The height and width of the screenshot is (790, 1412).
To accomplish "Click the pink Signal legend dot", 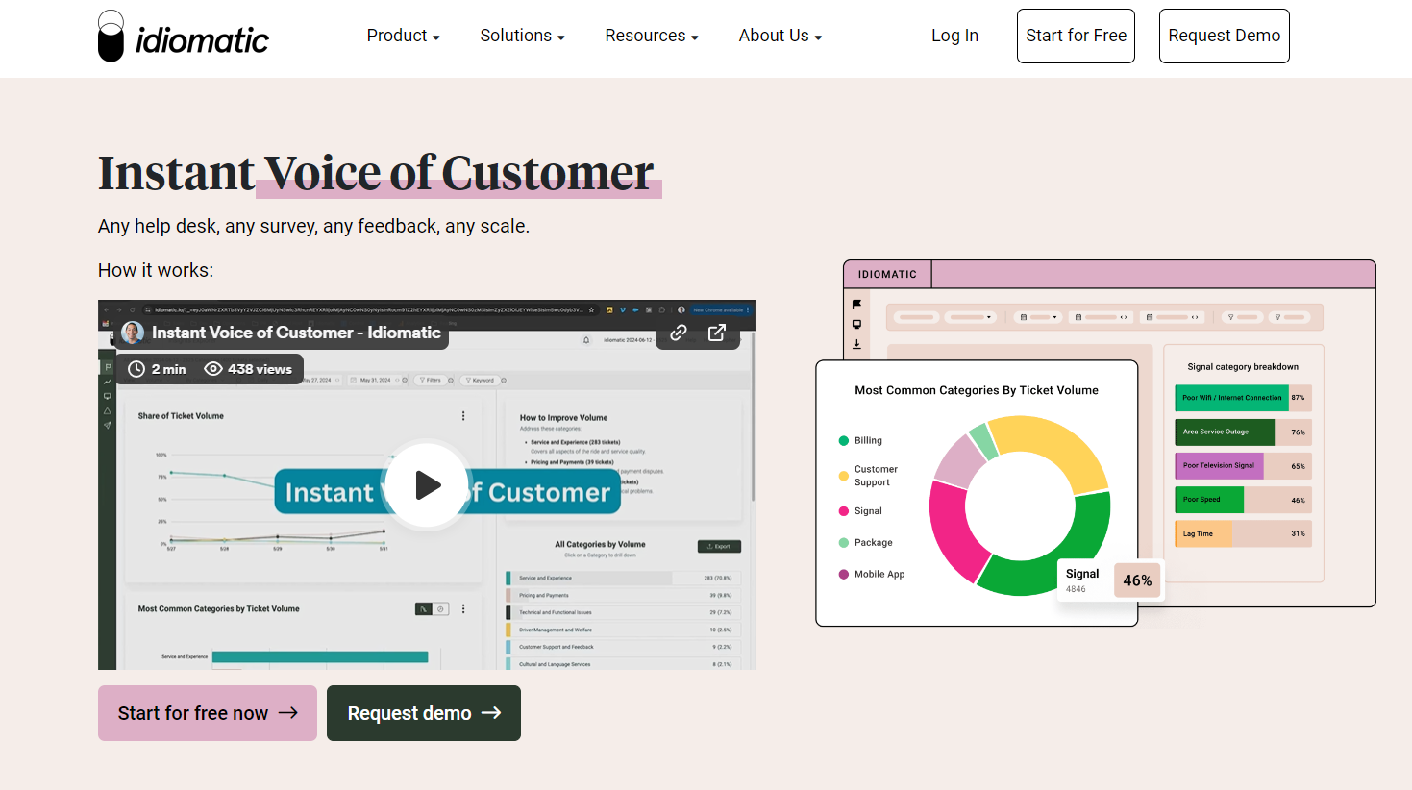I will (x=844, y=511).
